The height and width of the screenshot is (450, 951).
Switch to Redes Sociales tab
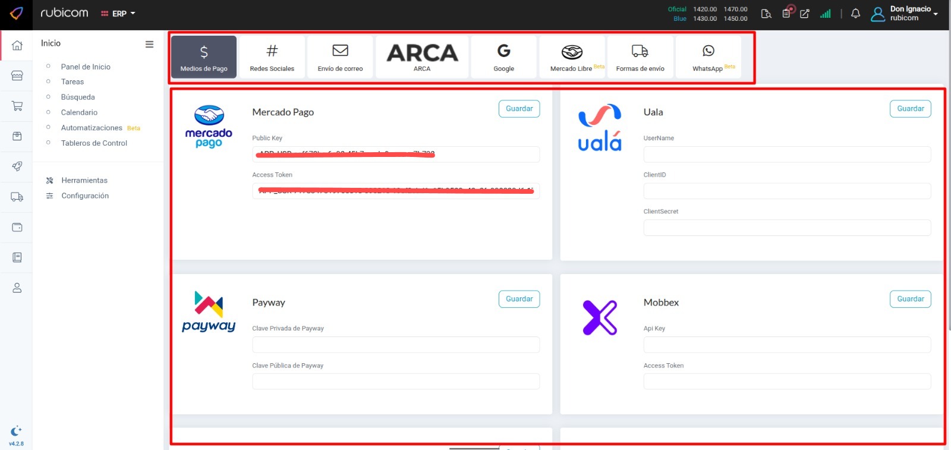click(x=272, y=57)
